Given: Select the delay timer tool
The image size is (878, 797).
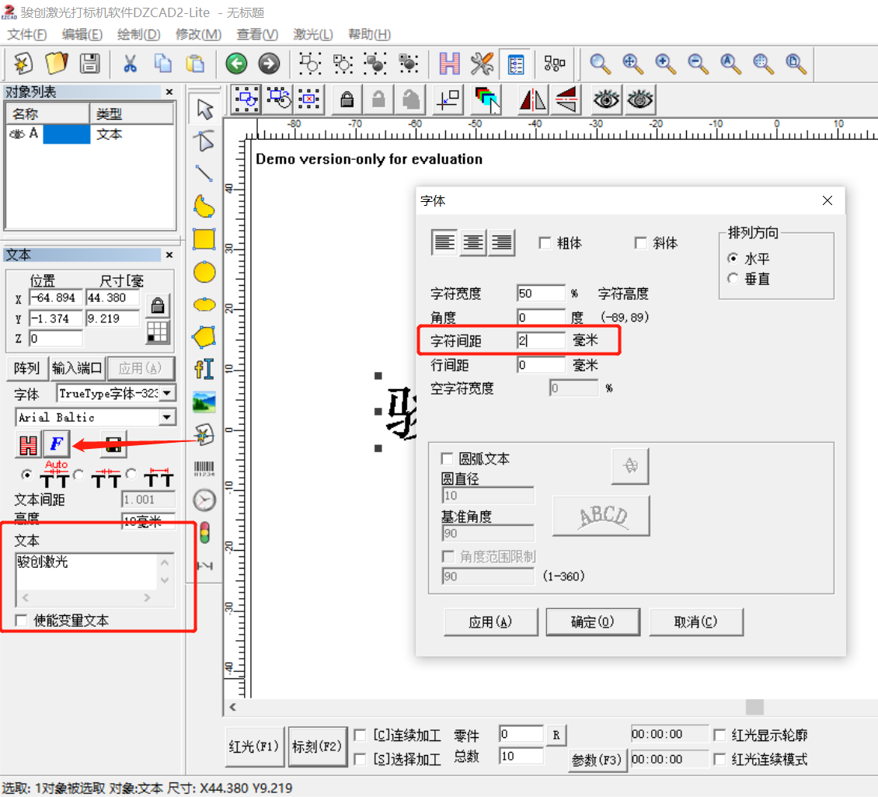Looking at the screenshot, I should click(204, 499).
